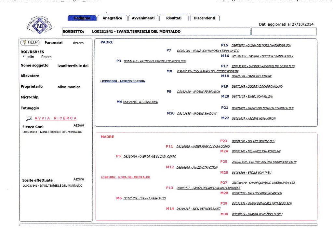Viewport: 333px width, 241px height.
Task: Open M4 ARDENS CUMA link
Action: 140,102
